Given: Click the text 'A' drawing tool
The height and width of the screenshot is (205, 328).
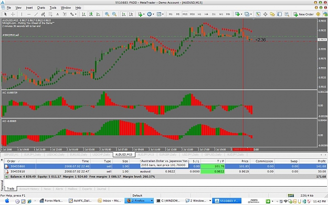Looking at the screenshot, I should pos(58,14).
